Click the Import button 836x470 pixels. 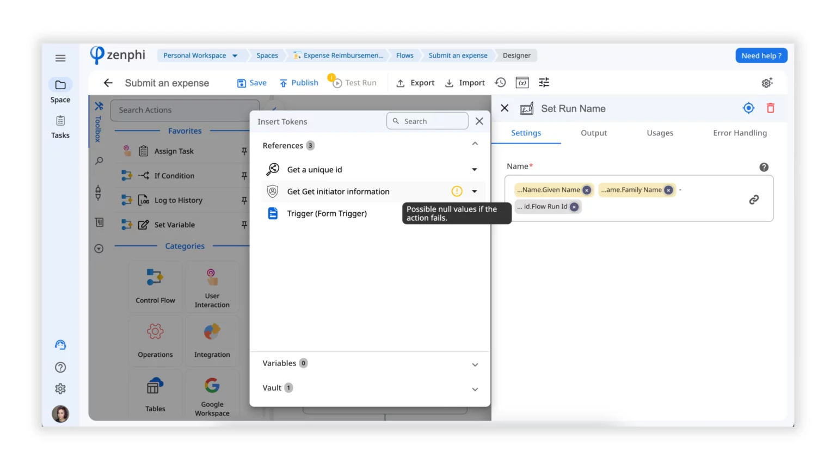point(465,83)
